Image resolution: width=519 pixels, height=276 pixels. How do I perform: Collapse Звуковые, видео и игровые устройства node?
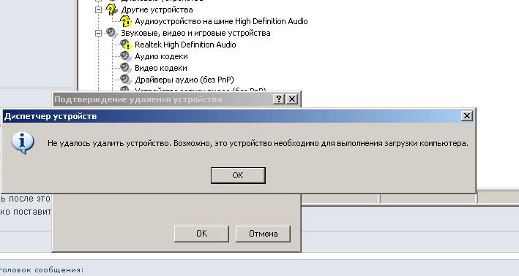(x=98, y=33)
